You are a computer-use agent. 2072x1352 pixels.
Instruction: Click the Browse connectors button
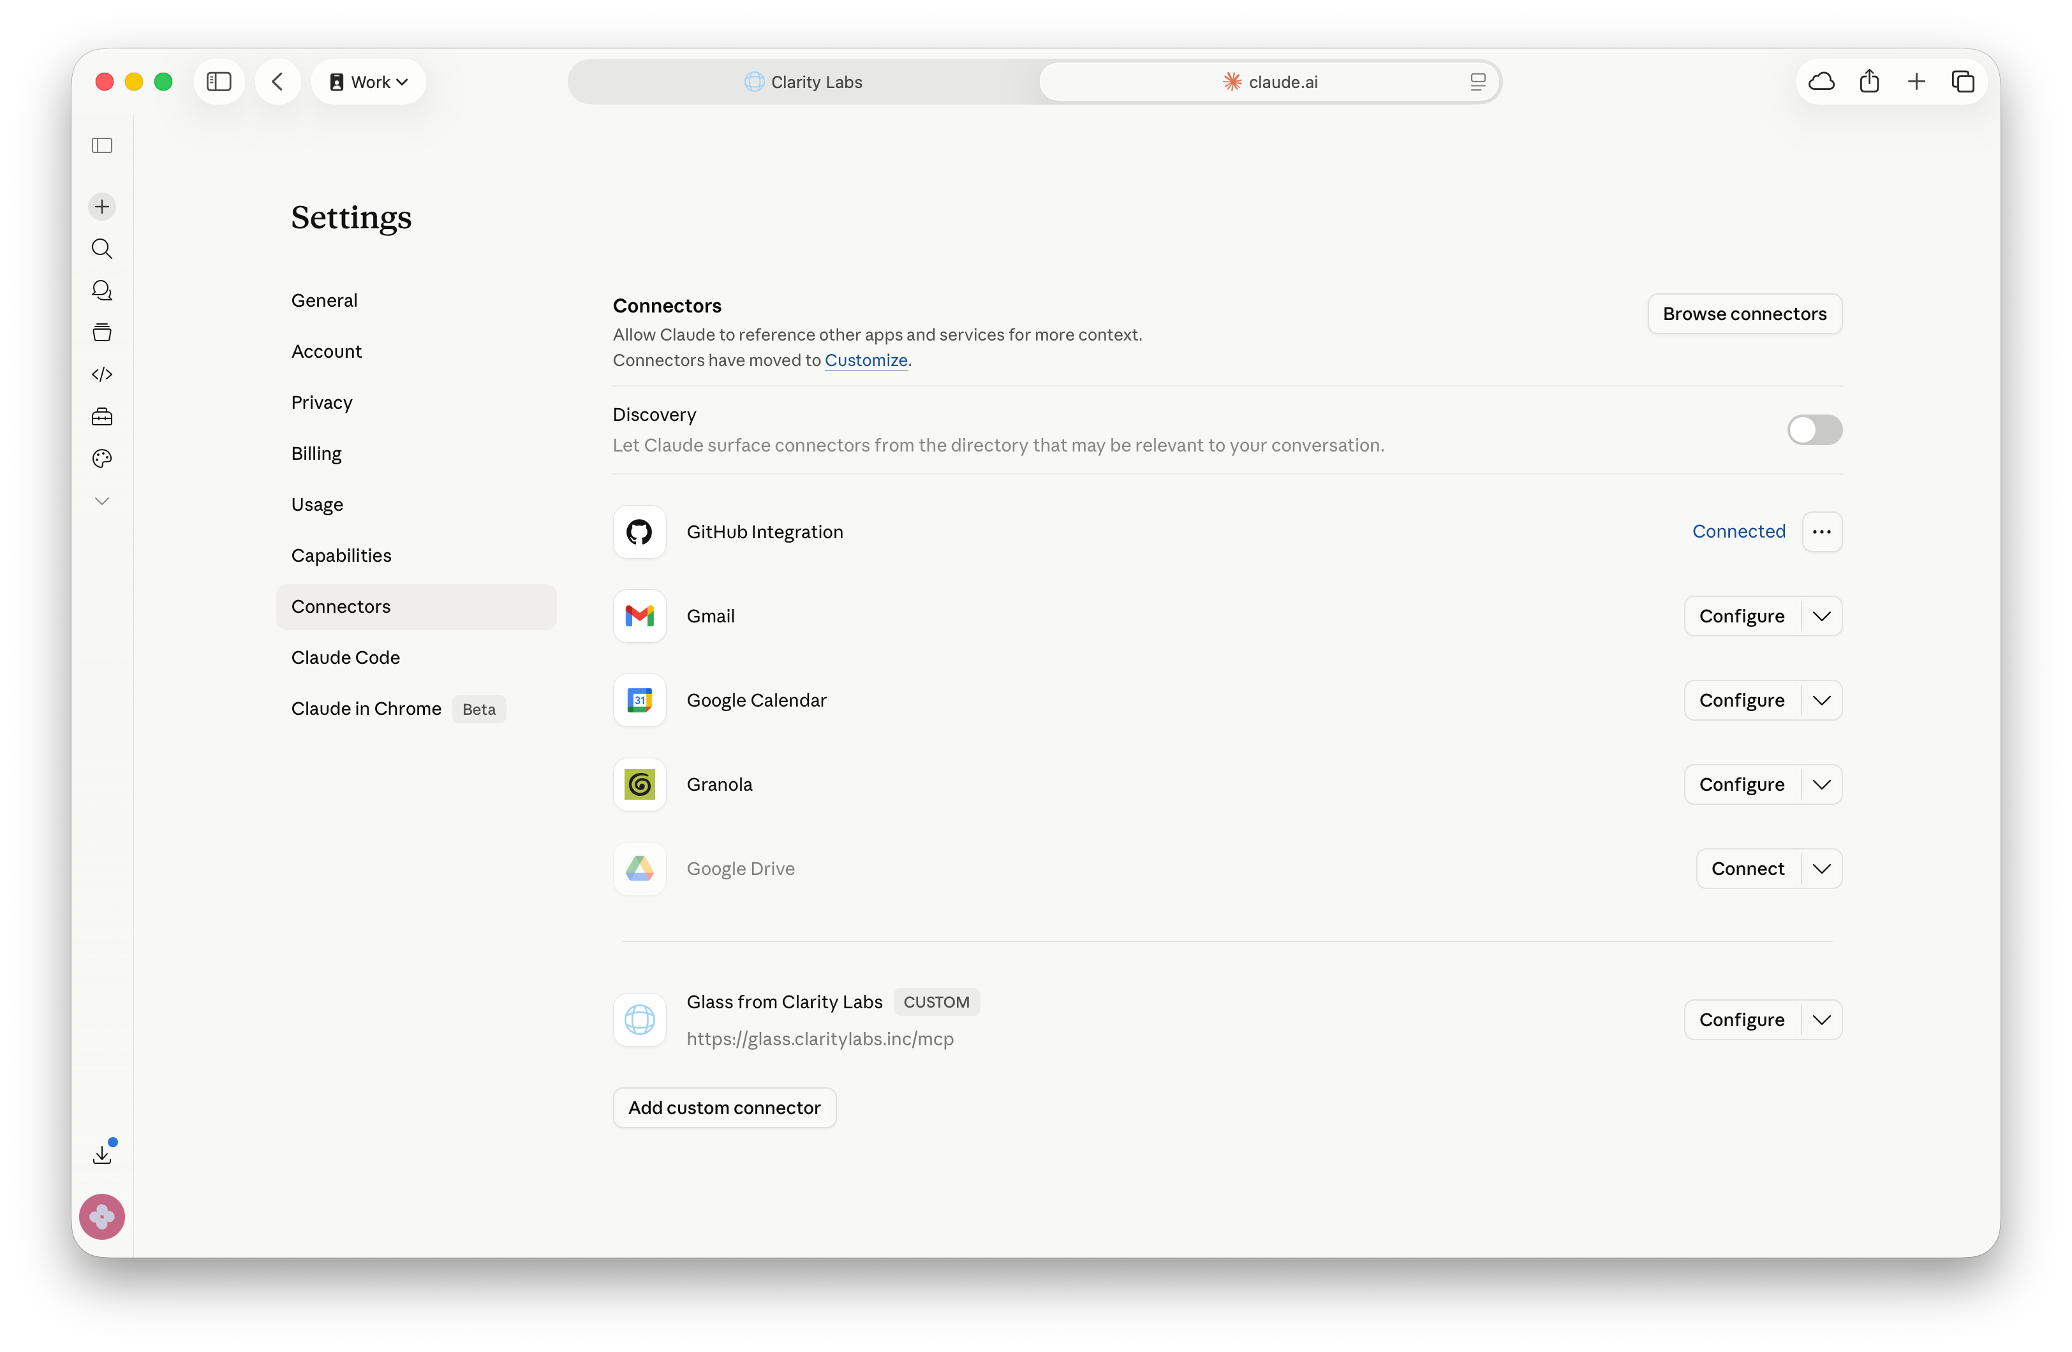tap(1745, 313)
